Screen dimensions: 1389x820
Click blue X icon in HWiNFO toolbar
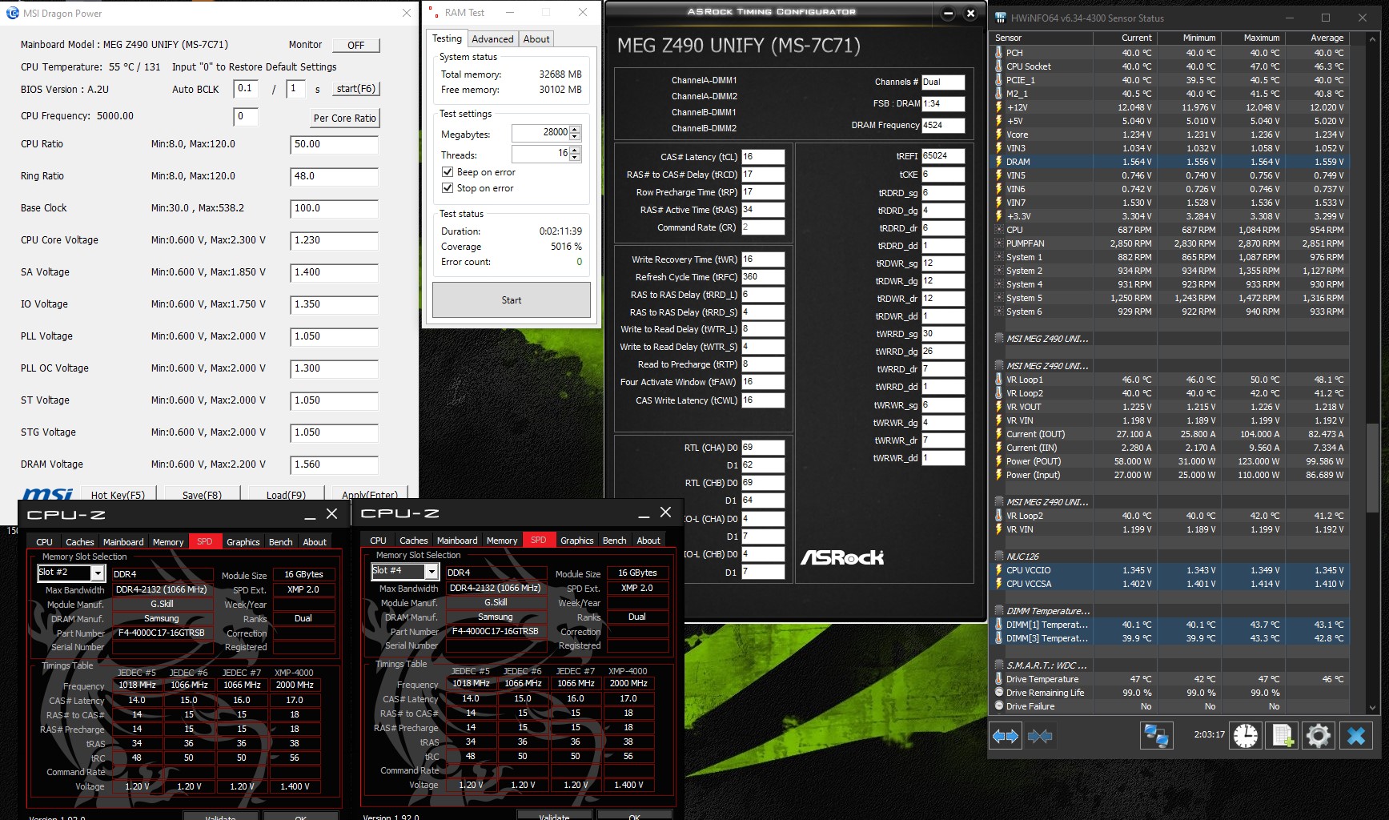pos(1356,735)
